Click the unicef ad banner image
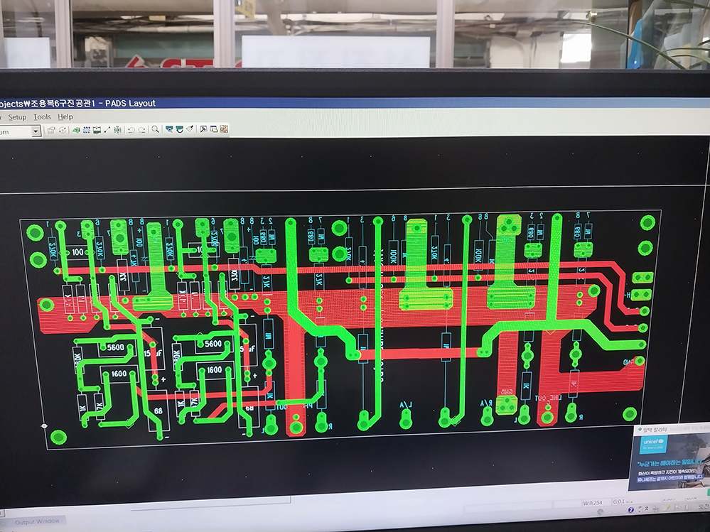This screenshot has width=710, height=532. pyautogui.click(x=670, y=462)
